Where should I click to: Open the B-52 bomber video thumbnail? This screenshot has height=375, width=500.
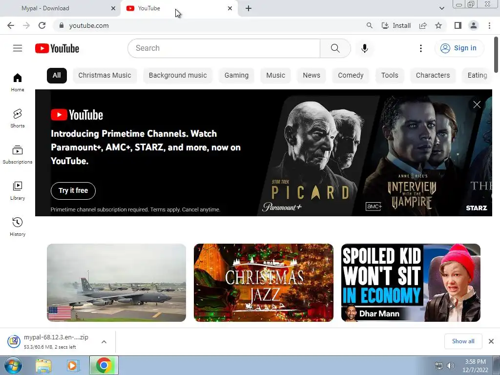(x=116, y=283)
